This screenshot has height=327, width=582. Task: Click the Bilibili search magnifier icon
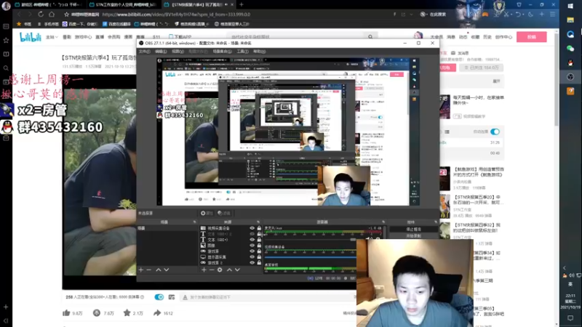pyautogui.click(x=370, y=37)
